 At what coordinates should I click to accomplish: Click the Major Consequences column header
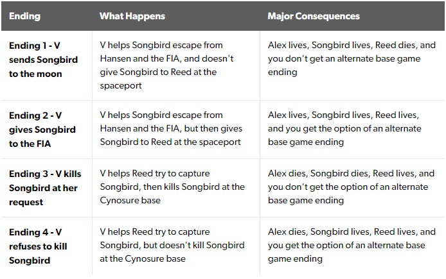coord(314,16)
